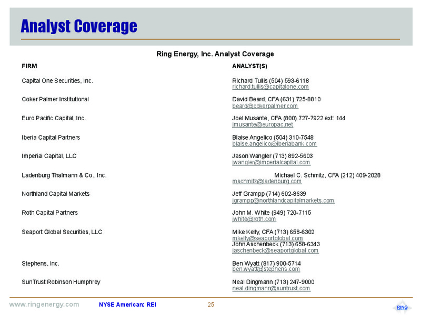Select Joel Musante, CFA contact line
The height and width of the screenshot is (315, 421).
pyautogui.click(x=289, y=119)
